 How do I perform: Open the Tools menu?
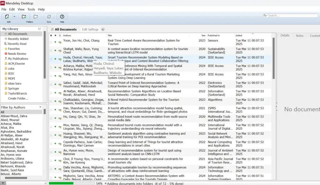tap(31, 9)
